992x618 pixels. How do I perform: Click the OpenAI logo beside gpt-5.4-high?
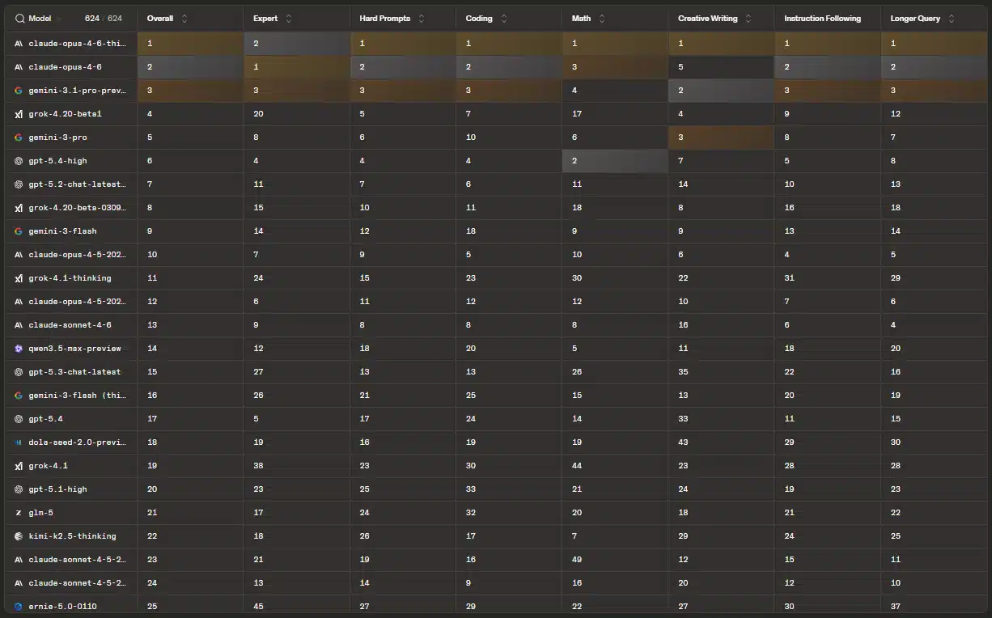tap(19, 161)
